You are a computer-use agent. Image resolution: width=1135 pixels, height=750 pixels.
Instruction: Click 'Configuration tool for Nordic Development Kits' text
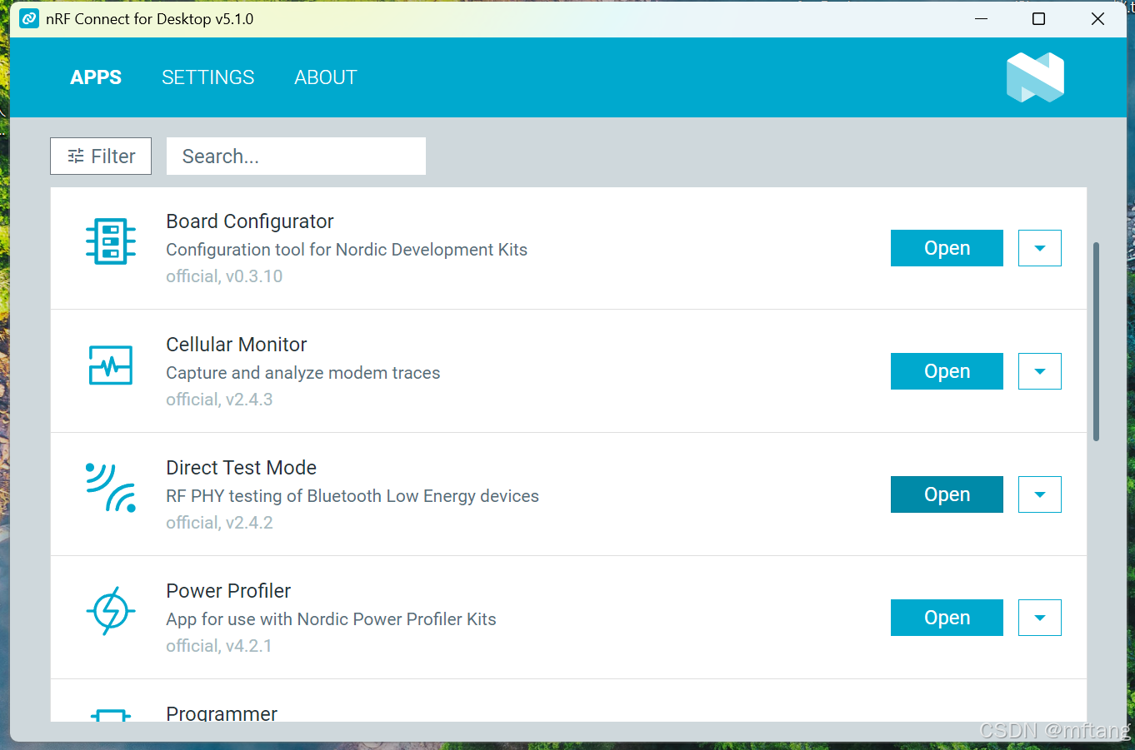pyautogui.click(x=347, y=250)
